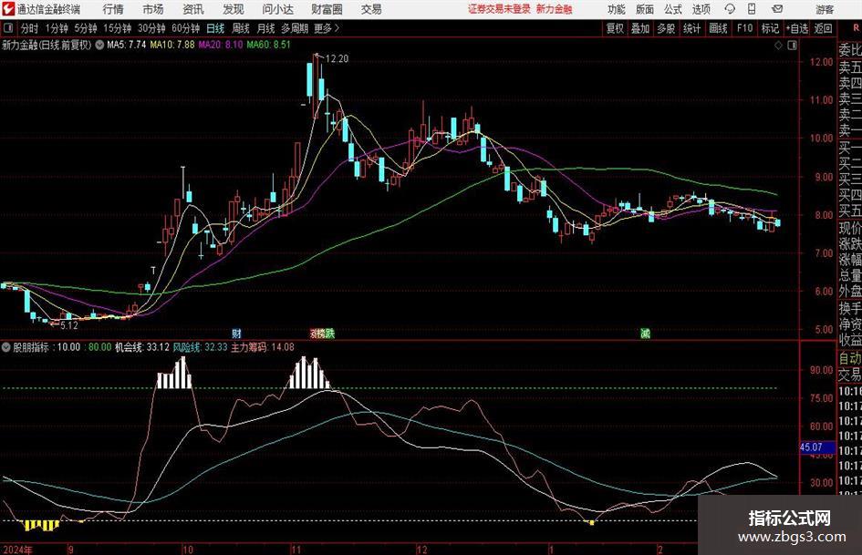This screenshot has height=555, width=862.
Task: Open the 发现 menu
Action: (x=234, y=9)
